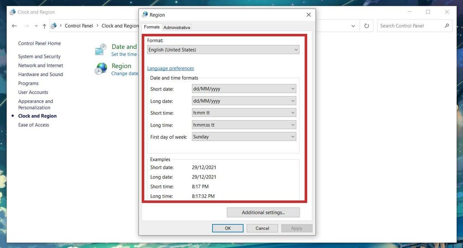Screen dimensions: 463x248
Task: Cancel the Region dialog
Action: point(262,228)
